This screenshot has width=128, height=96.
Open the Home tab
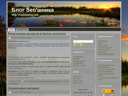[x=11, y=29]
